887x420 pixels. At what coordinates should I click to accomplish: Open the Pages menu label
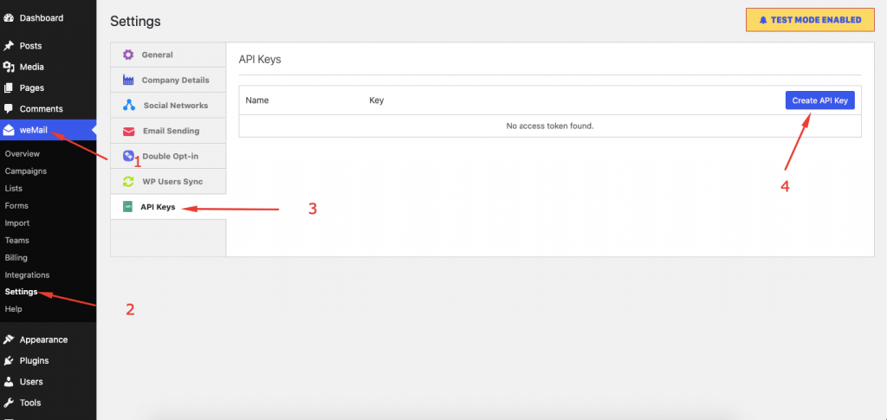pos(32,88)
